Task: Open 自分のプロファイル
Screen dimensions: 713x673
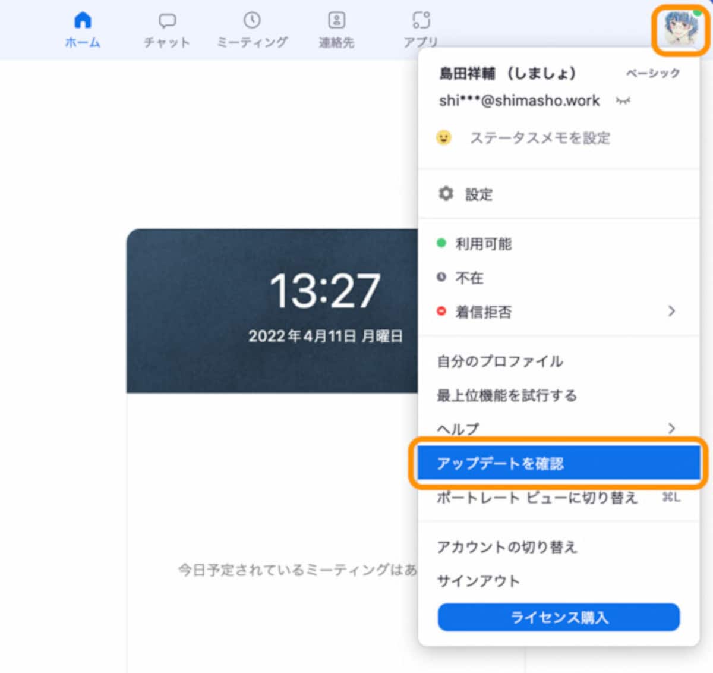Action: [x=559, y=361]
